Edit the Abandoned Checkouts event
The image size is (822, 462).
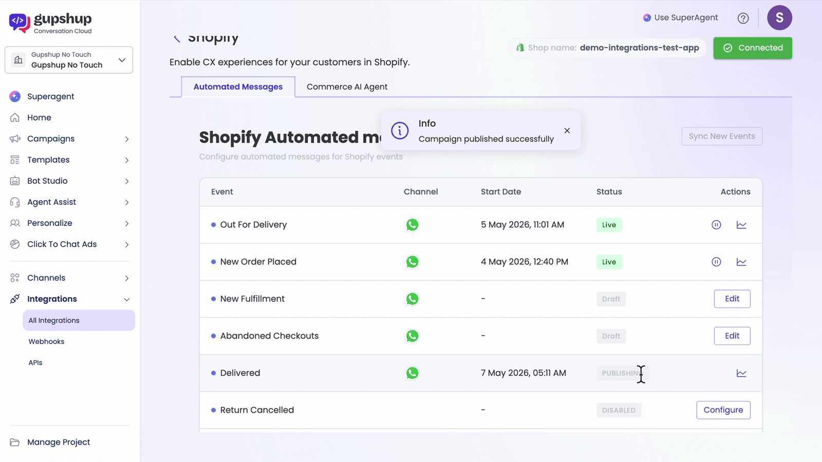pos(732,336)
